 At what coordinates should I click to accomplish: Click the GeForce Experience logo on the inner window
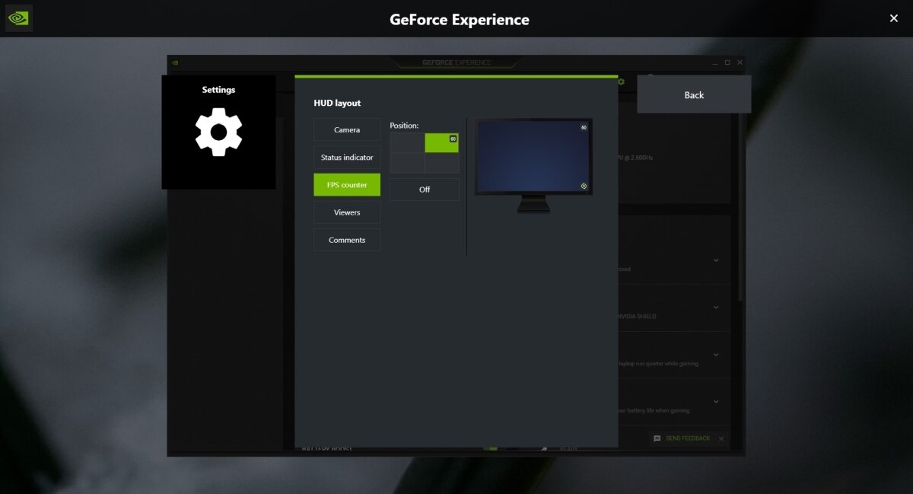pyautogui.click(x=456, y=62)
